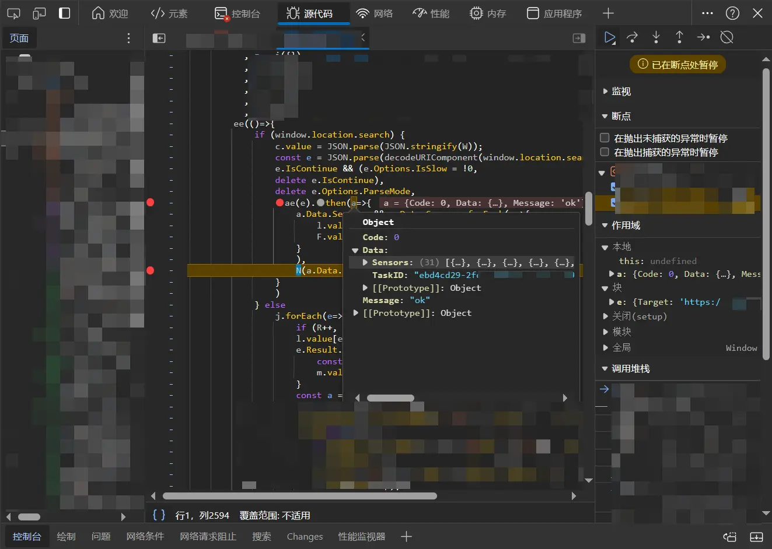This screenshot has height=549, width=772.
Task: Enable pause on uncaught exceptions (在抛出未捕获的异常时暂停)
Action: point(605,138)
